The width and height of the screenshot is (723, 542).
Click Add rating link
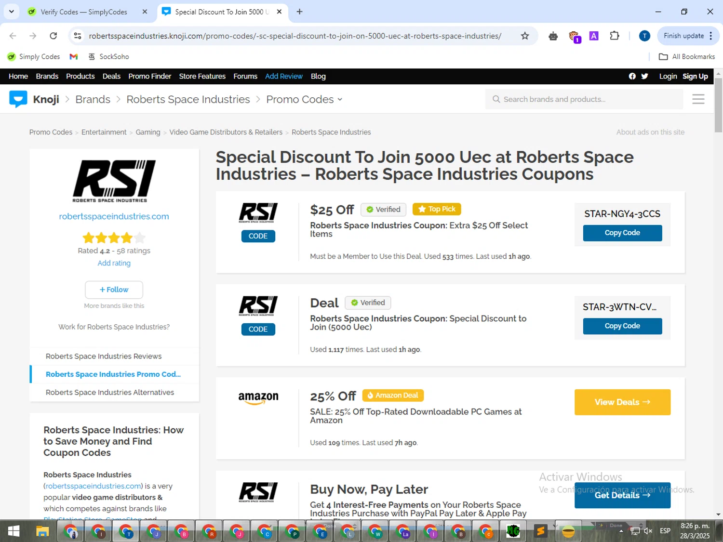[114, 263]
